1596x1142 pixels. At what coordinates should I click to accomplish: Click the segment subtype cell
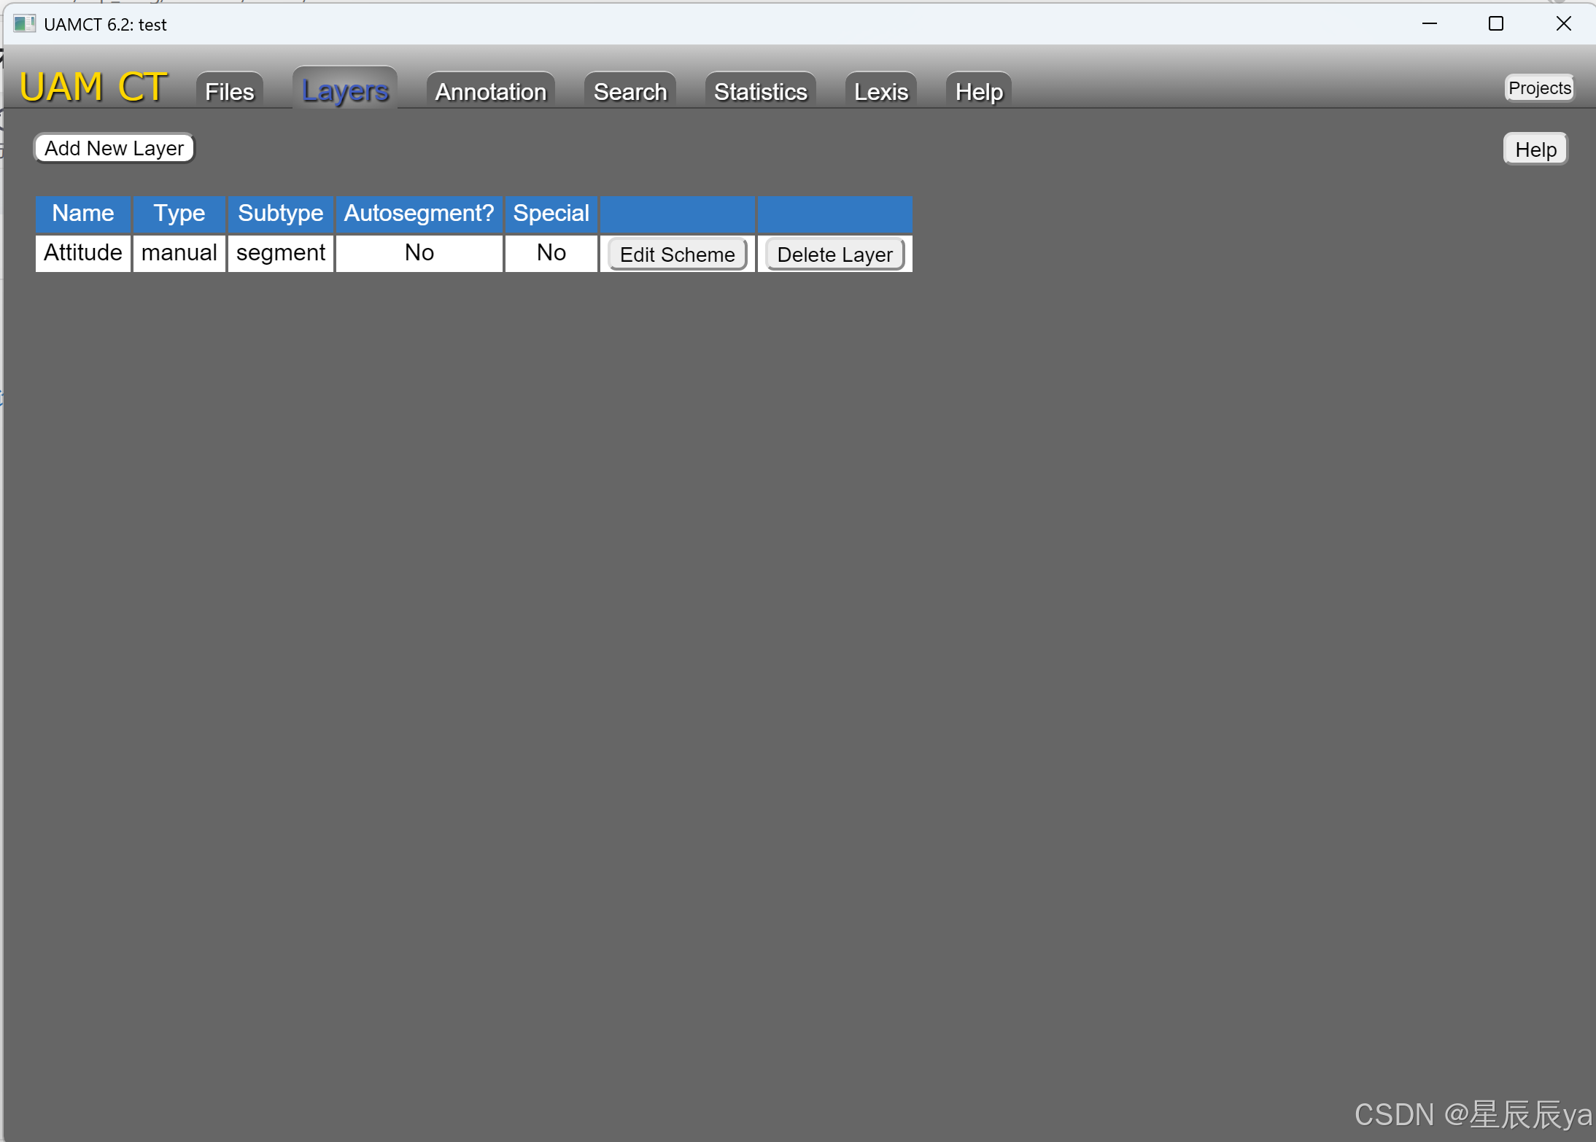pyautogui.click(x=280, y=253)
